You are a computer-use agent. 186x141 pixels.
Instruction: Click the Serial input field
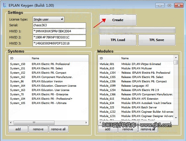click(x=59, y=25)
